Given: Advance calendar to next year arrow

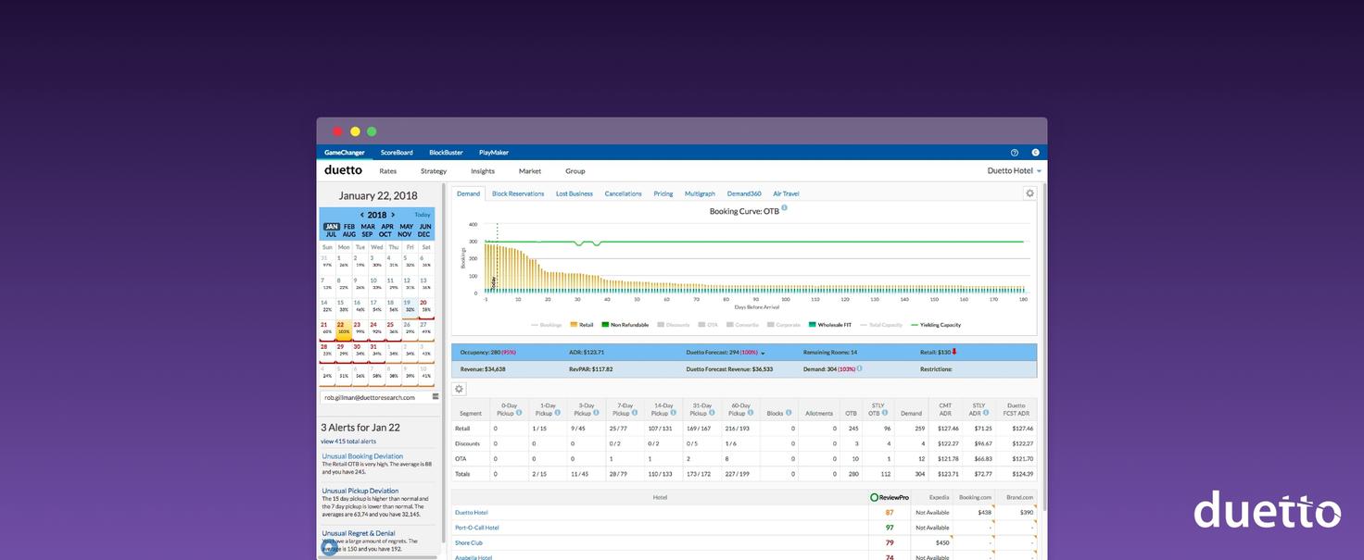Looking at the screenshot, I should [393, 215].
